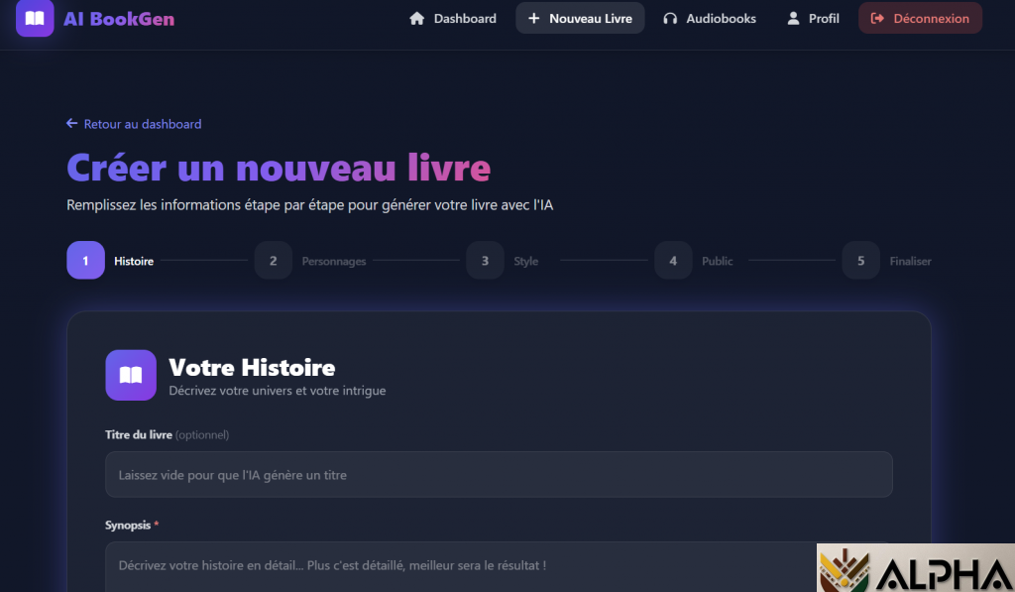This screenshot has width=1015, height=592.
Task: Select step 1 Histoire in the stepper
Action: (86, 261)
